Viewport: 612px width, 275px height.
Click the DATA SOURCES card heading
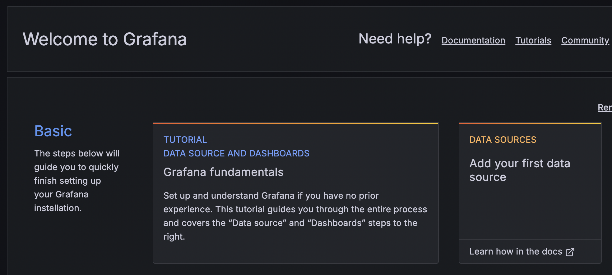coord(503,140)
